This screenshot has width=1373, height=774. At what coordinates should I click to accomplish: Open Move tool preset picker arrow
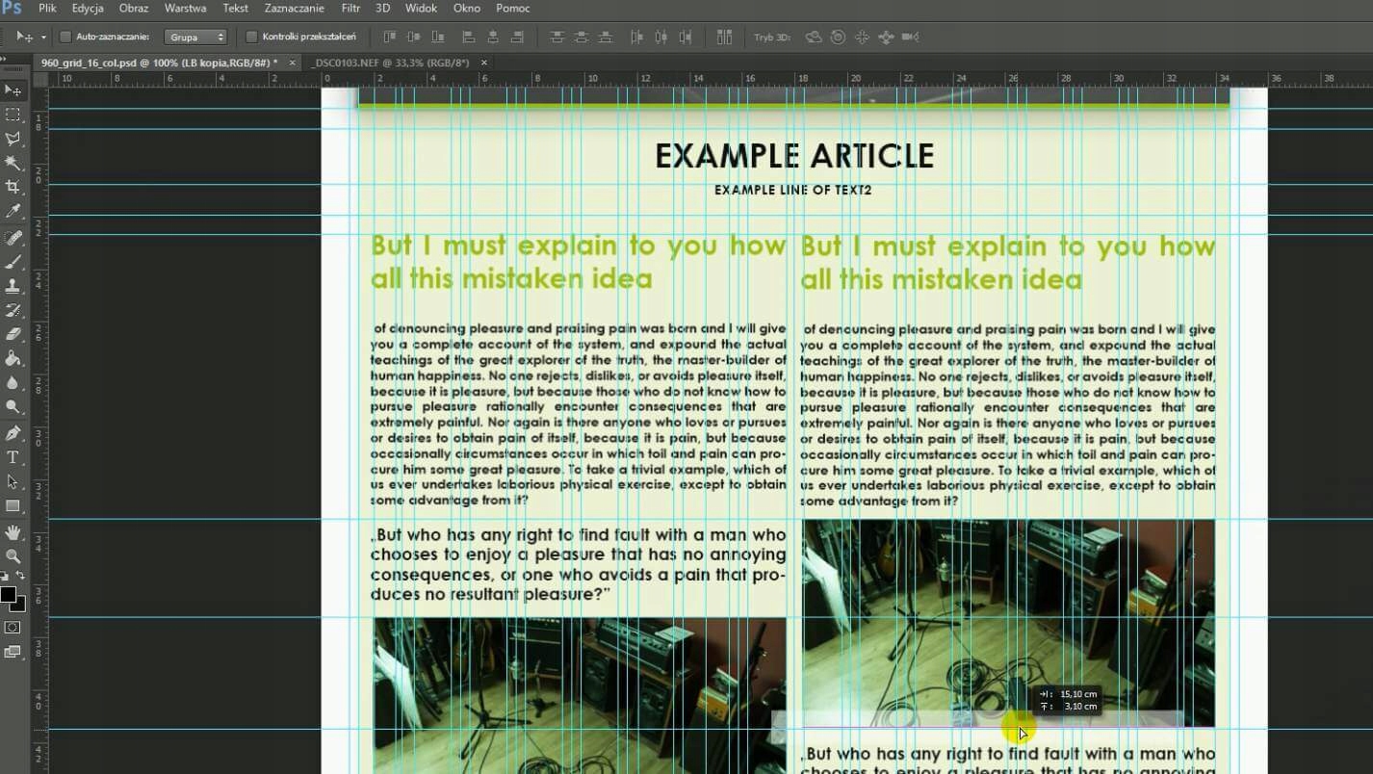pos(43,38)
